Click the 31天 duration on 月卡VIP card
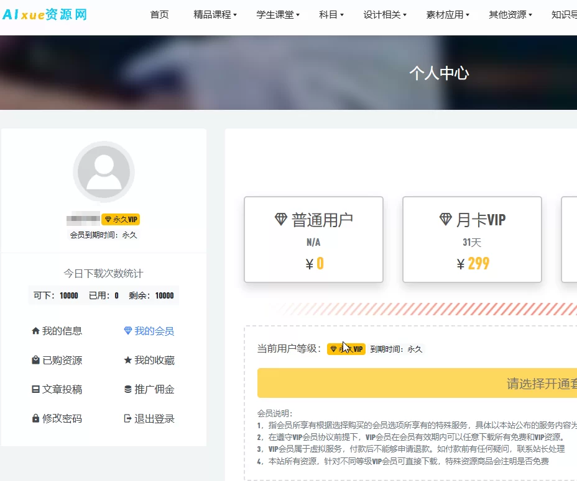Image resolution: width=577 pixels, height=481 pixels. pos(472,243)
